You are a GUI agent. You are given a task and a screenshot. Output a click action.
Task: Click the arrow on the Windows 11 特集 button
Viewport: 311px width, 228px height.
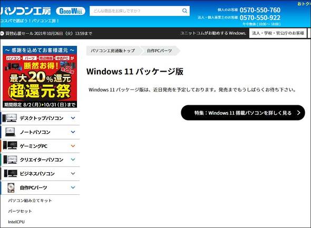[x=299, y=113]
